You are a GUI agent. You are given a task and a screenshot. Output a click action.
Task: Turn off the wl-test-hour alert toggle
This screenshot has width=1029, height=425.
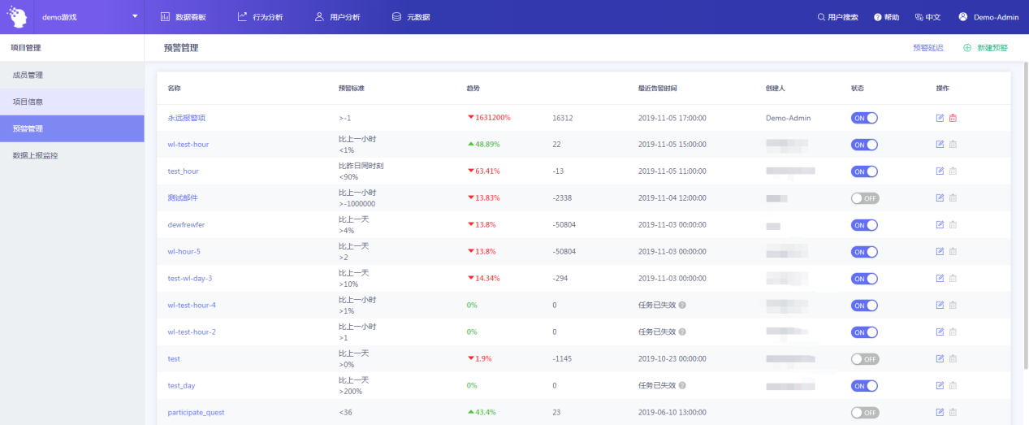(864, 145)
